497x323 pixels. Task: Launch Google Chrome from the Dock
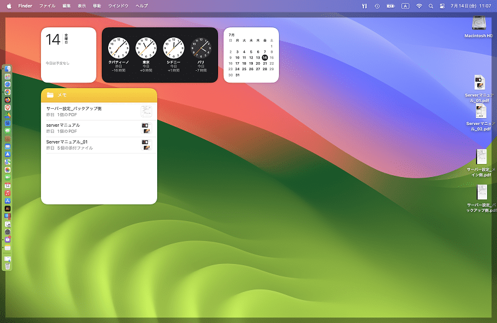pyautogui.click(x=7, y=92)
